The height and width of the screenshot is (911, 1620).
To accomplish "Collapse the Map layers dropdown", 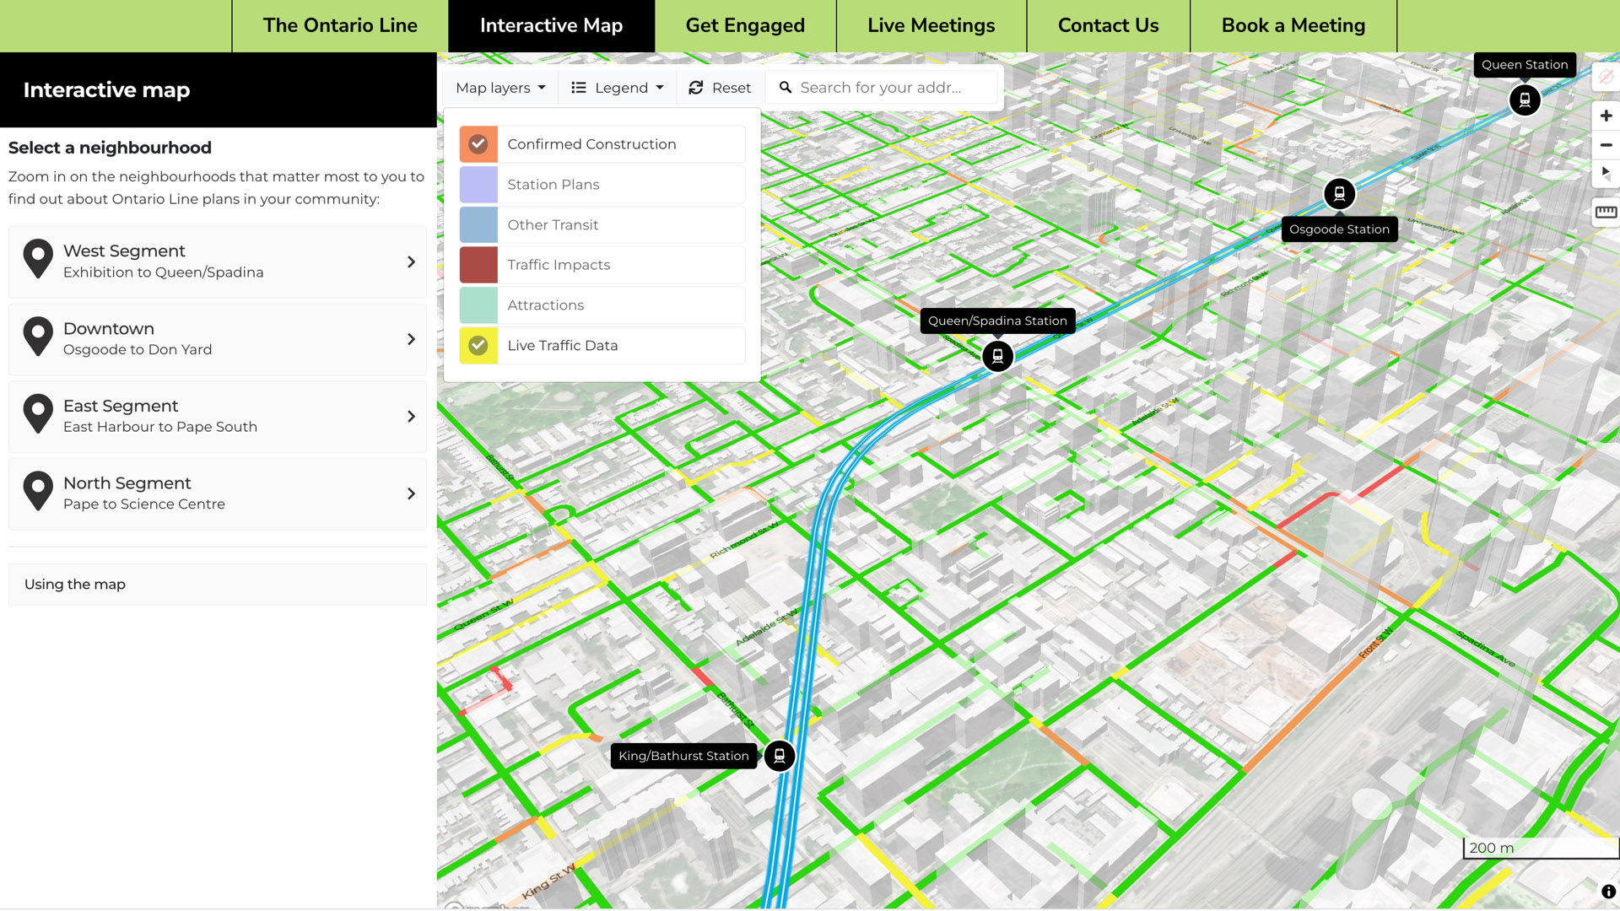I will (x=500, y=88).
